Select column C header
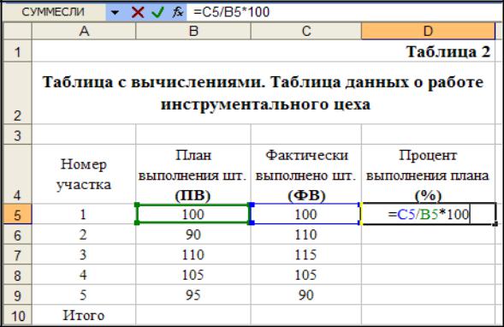 (x=306, y=31)
